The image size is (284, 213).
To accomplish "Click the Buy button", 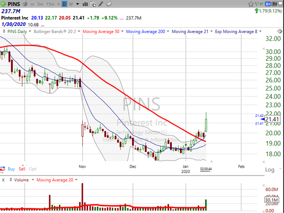I will [11, 169].
